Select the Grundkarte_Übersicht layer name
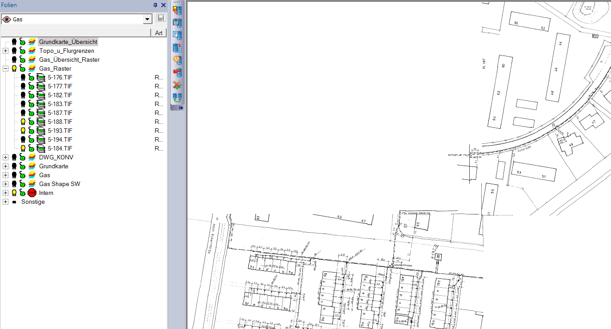 (x=68, y=42)
